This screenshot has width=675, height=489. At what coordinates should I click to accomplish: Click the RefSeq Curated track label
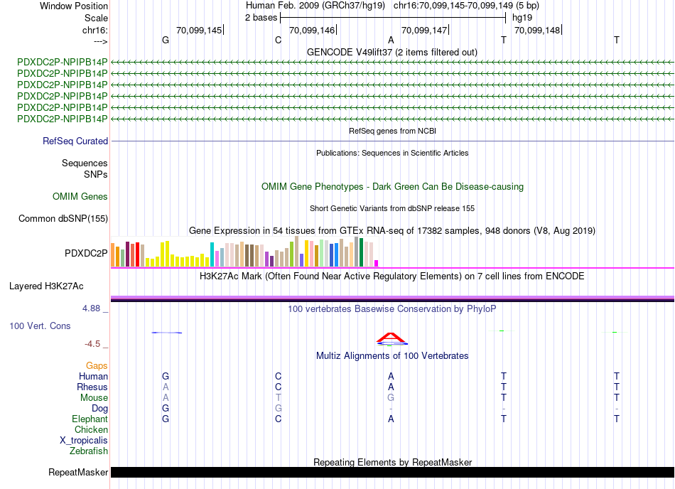coord(75,141)
